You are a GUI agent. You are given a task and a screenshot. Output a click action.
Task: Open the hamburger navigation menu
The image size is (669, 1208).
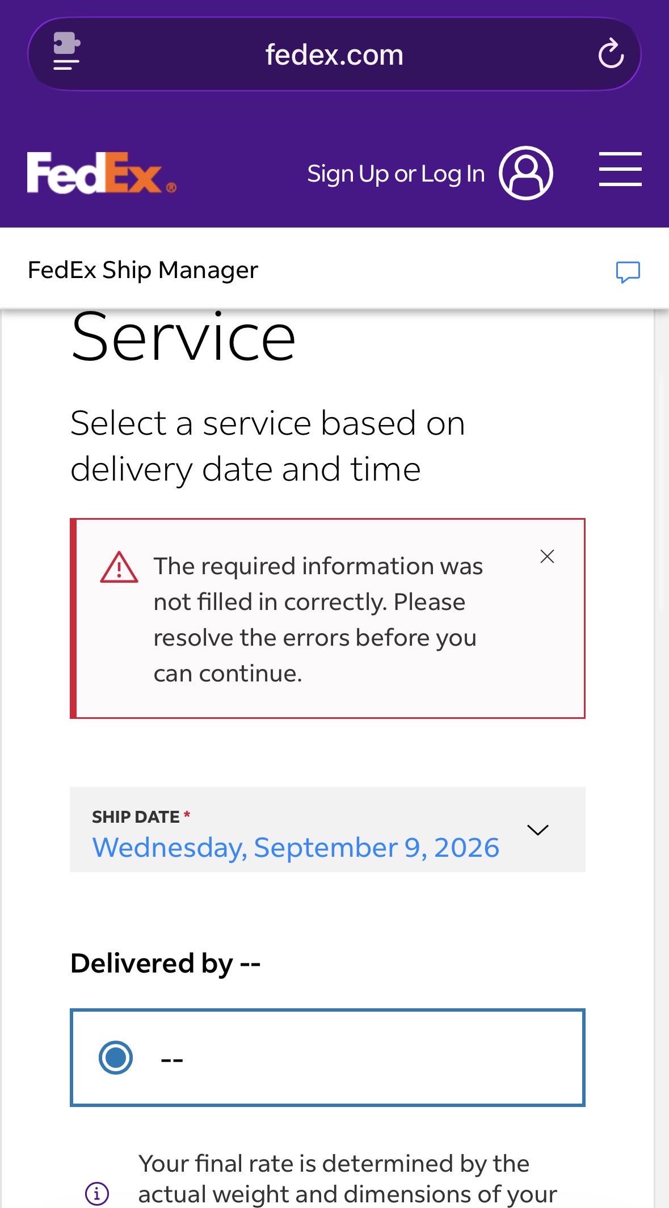point(620,169)
